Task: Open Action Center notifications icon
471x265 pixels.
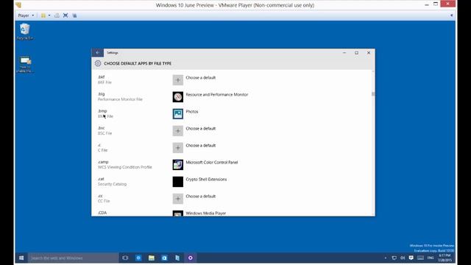Action: click(411, 258)
